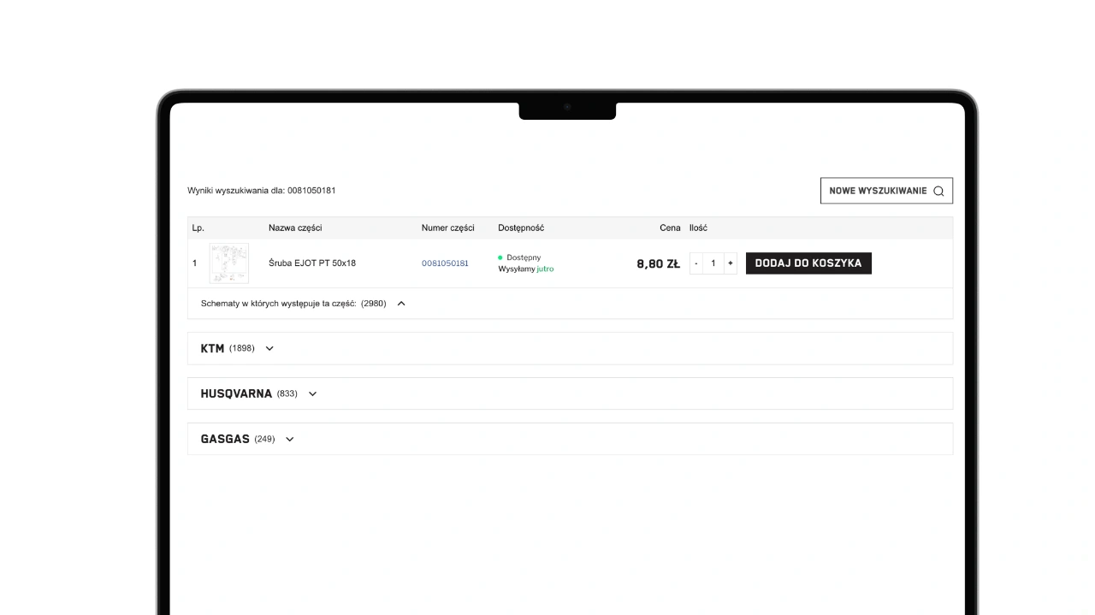The width and height of the screenshot is (1095, 615).
Task: Click the Dostępność column header
Action: [x=521, y=228]
